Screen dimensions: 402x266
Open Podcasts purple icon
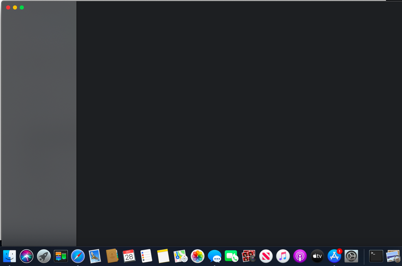pos(300,256)
